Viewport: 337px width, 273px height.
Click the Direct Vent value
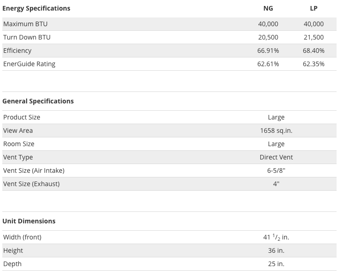(276, 157)
